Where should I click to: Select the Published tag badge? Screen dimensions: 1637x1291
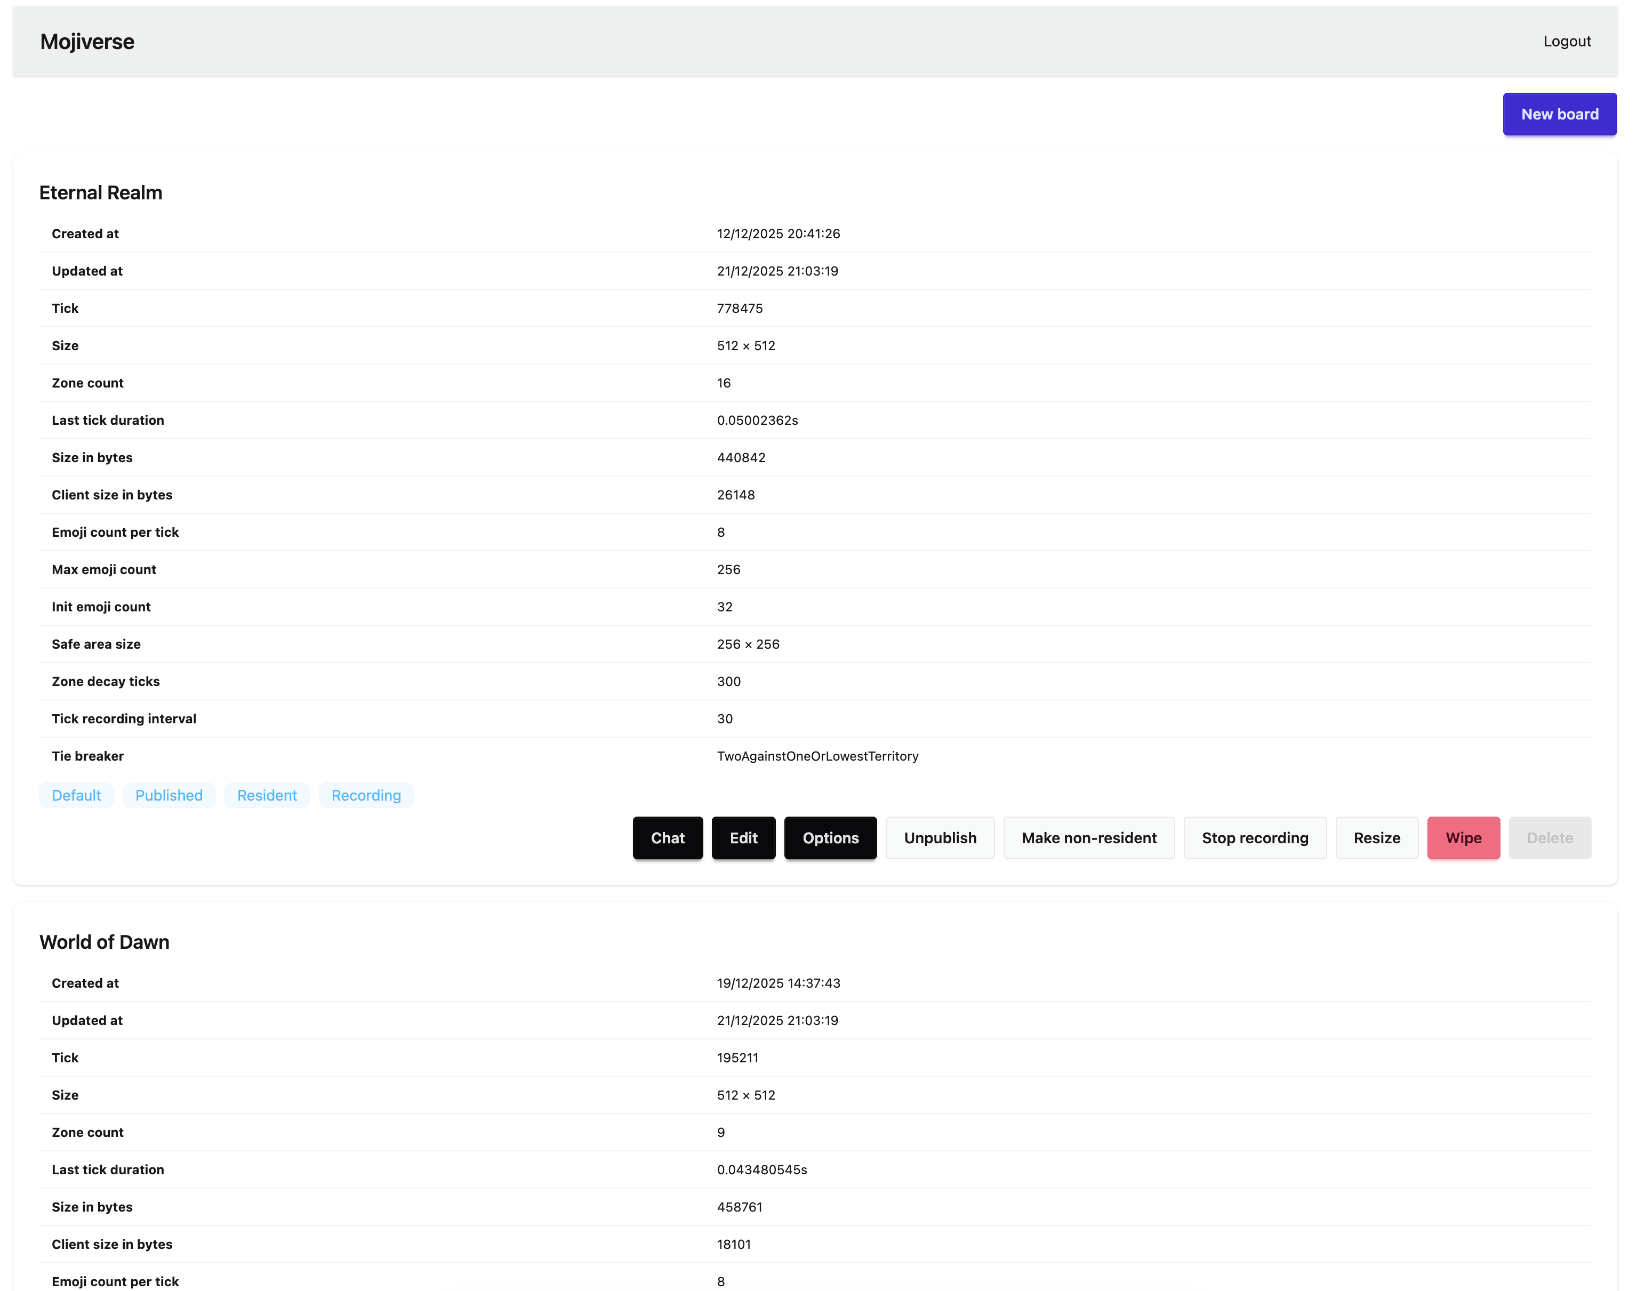pyautogui.click(x=168, y=795)
